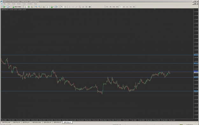Screen dimensions: 199x125
Task: Switch timeframe to W1
Action: tap(131, 7)
